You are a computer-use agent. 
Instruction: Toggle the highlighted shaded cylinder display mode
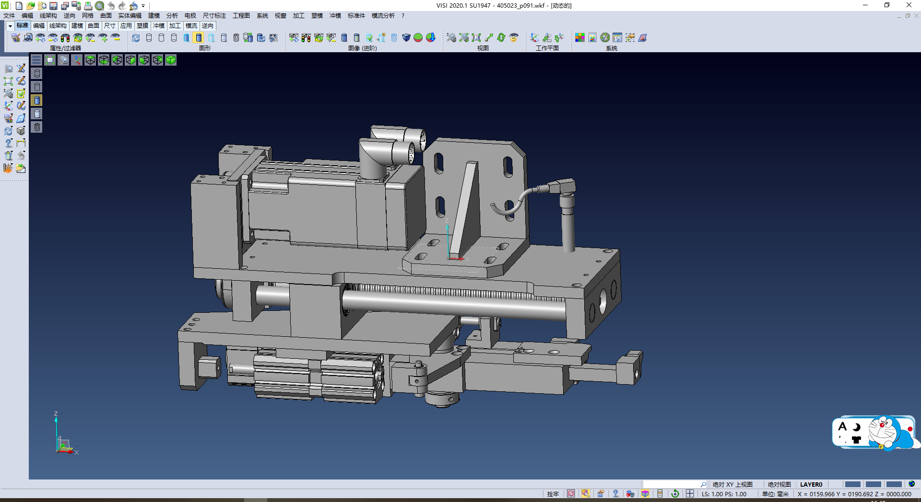pos(199,38)
